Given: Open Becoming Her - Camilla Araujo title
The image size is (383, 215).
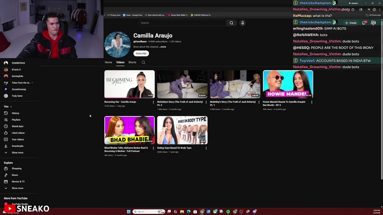Looking at the screenshot, I should point(120,102).
